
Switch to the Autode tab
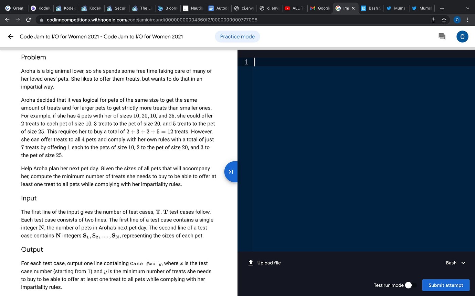click(218, 8)
